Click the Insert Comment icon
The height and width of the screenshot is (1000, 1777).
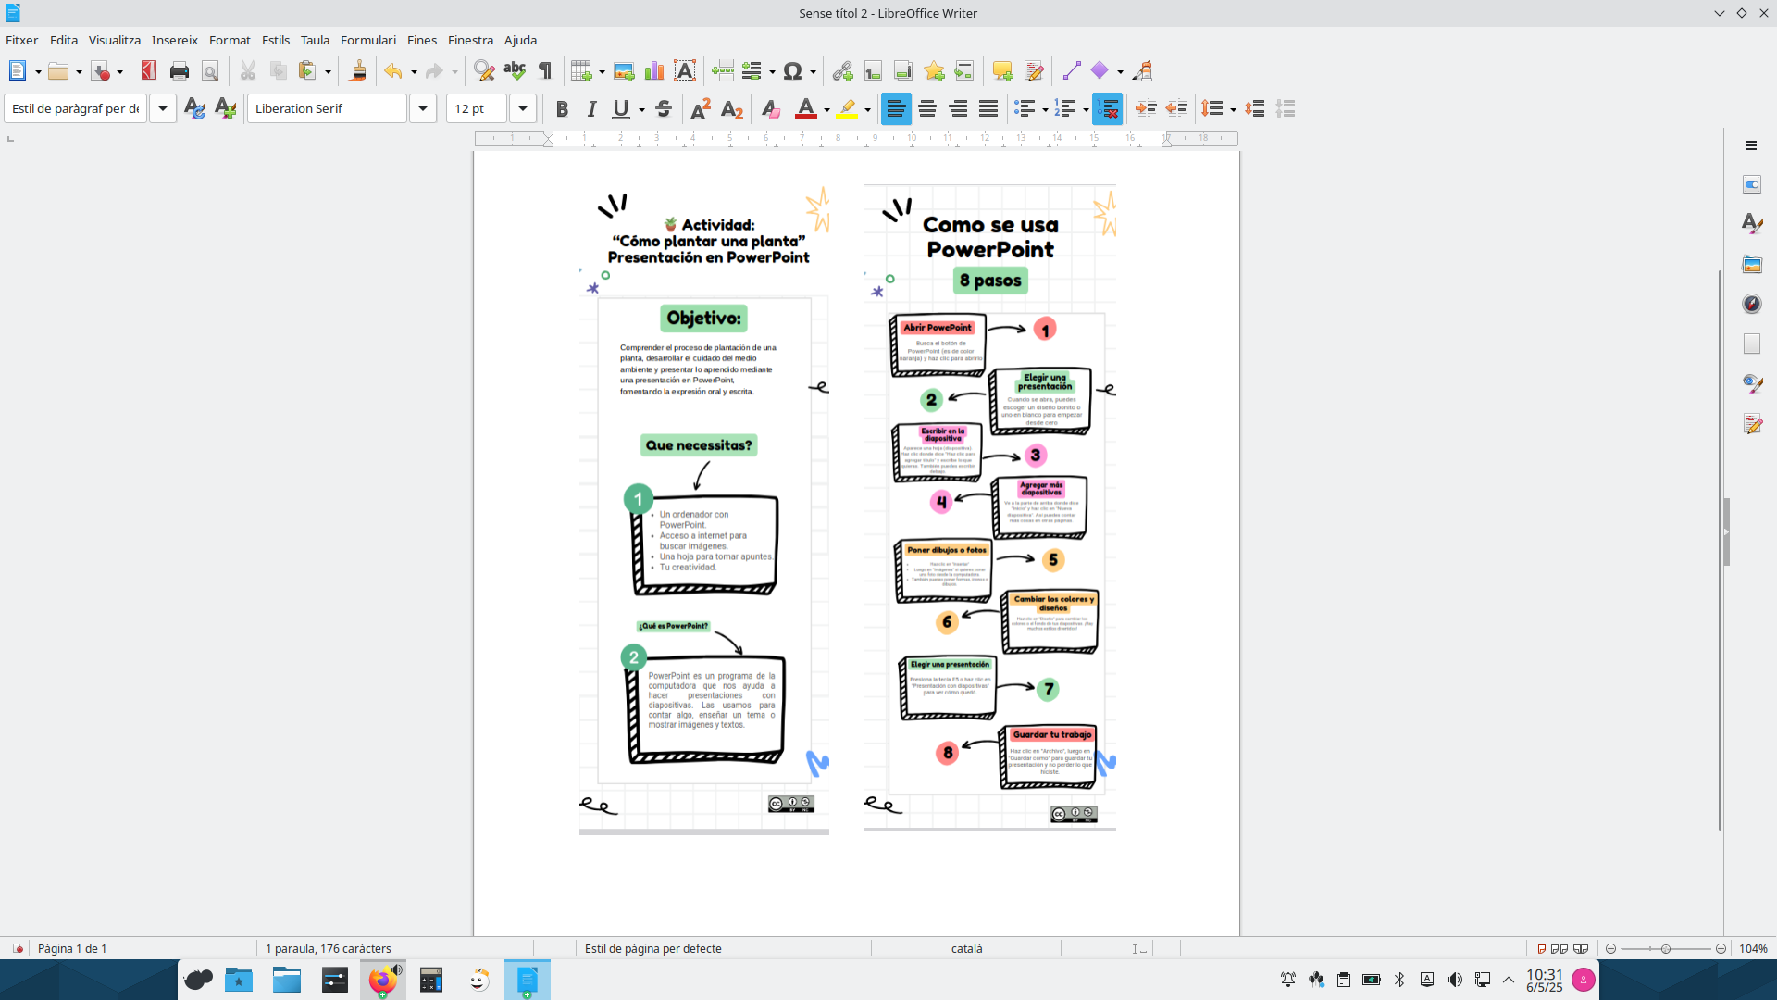[1002, 71]
